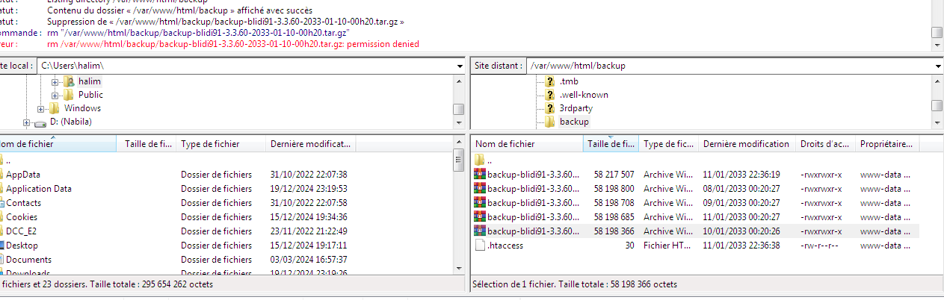Click the .htaccess file icon
This screenshot has height=300, width=944.
click(479, 246)
